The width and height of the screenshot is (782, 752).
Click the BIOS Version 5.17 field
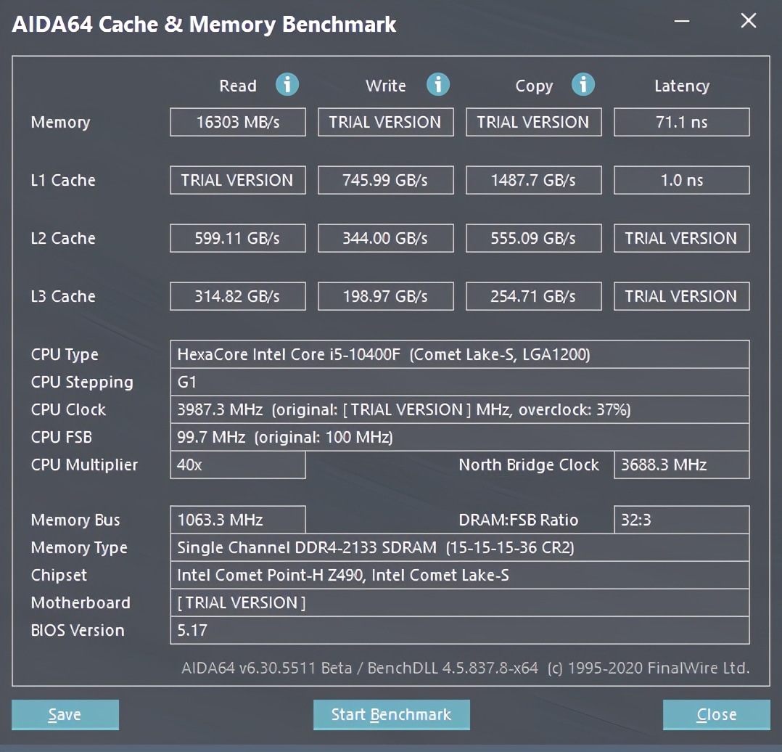(x=459, y=630)
